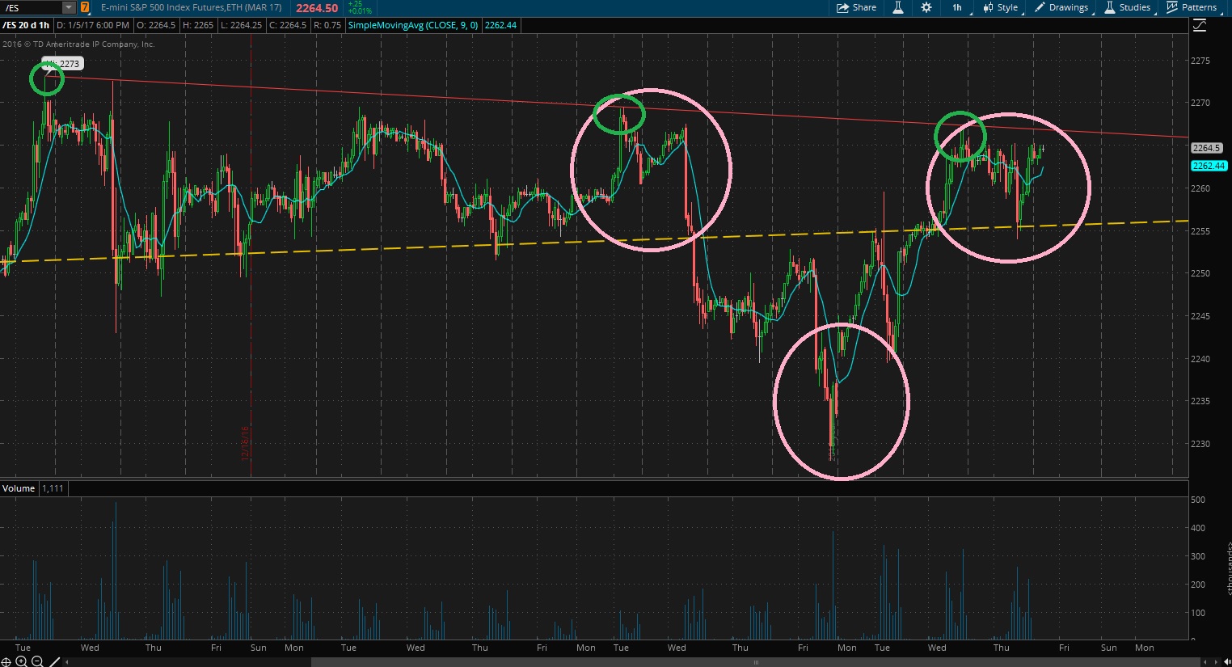This screenshot has height=667, width=1232.
Task: Click the price axis scale icon top right
Action: (x=1200, y=26)
